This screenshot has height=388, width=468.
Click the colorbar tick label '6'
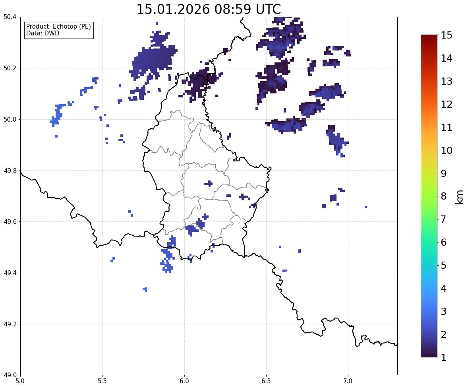pos(444,242)
